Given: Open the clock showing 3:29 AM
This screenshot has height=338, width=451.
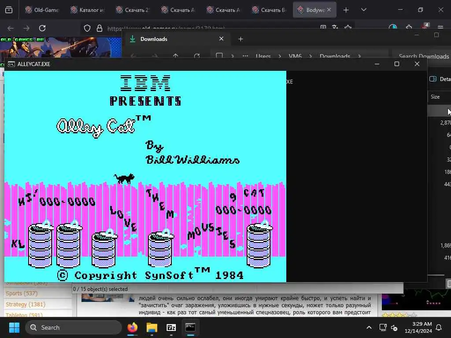Looking at the screenshot, I should tap(418, 327).
